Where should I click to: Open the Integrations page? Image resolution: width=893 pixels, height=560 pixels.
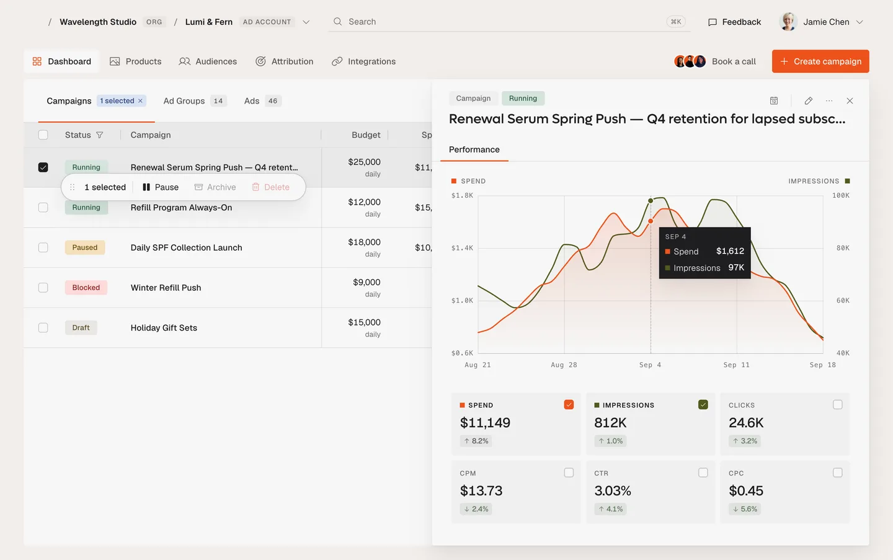click(363, 61)
